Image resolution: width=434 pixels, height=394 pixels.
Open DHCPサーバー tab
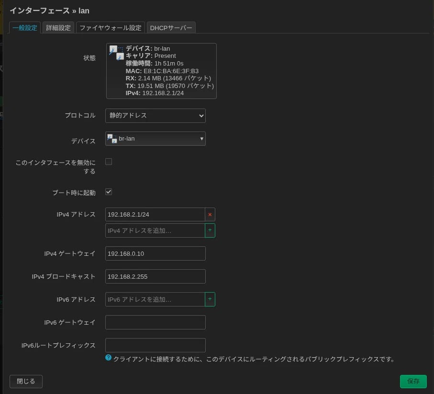tap(171, 28)
